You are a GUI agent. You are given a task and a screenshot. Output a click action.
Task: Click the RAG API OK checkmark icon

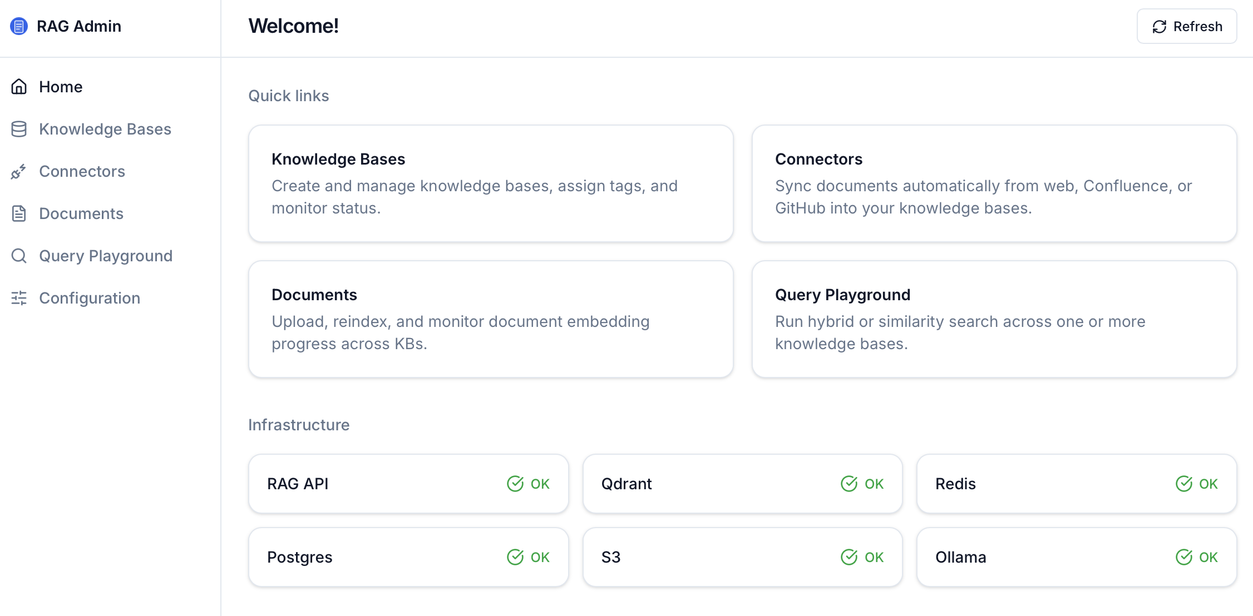(515, 484)
